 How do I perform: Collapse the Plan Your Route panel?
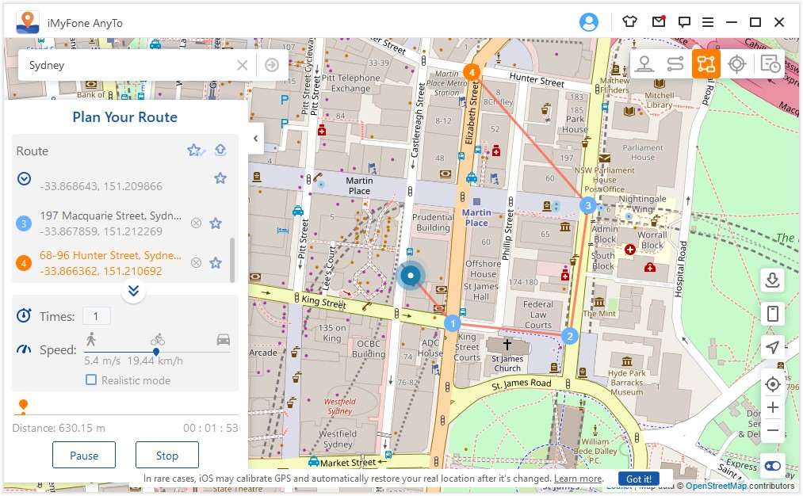point(255,138)
